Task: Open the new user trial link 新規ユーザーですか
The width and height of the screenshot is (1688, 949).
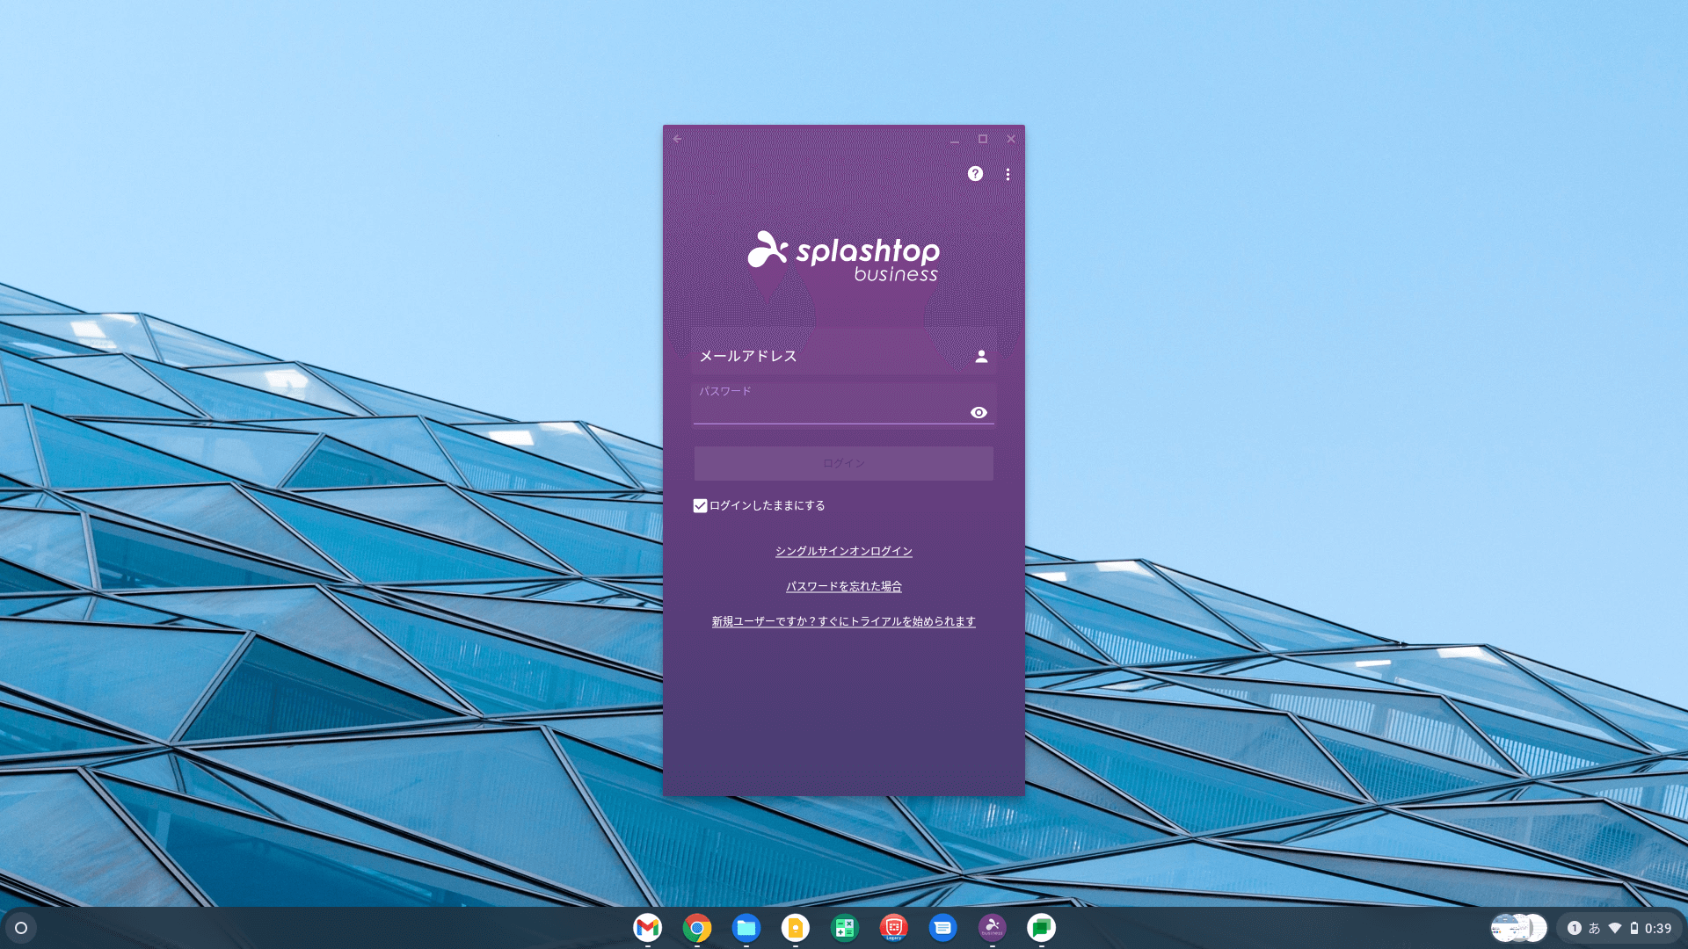Action: (843, 621)
